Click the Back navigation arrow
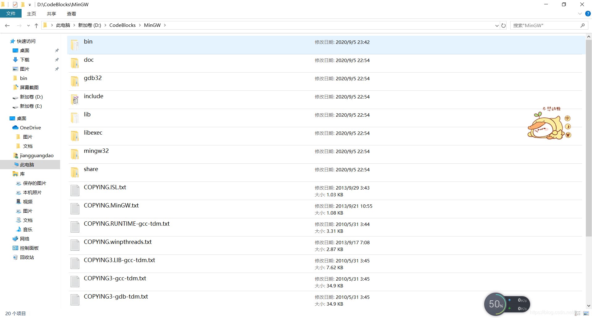This screenshot has width=592, height=318. 7,26
